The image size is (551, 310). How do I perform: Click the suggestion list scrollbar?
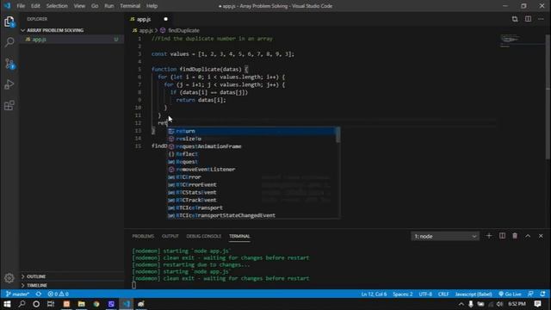pyautogui.click(x=337, y=135)
